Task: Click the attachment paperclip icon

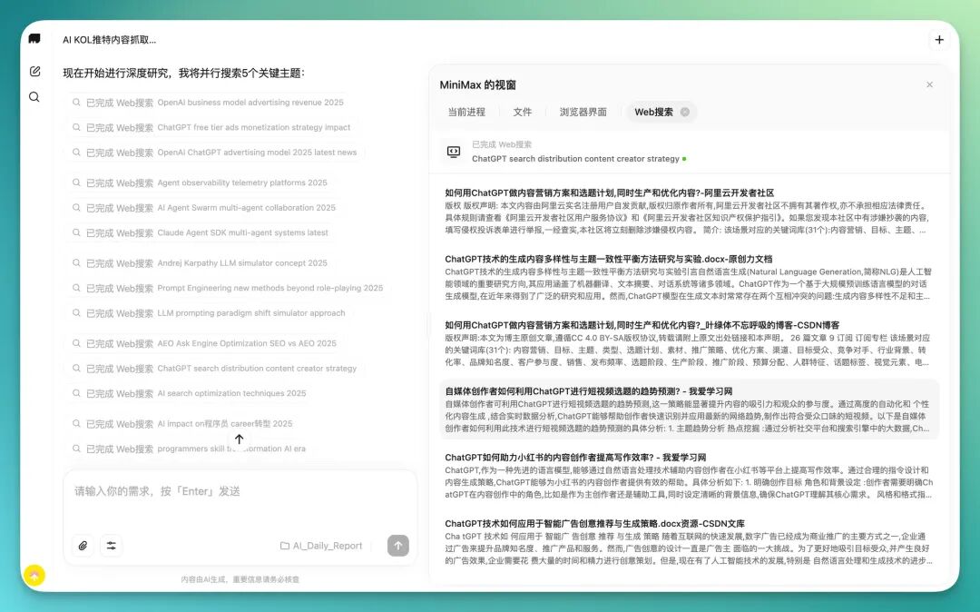Action: point(83,546)
